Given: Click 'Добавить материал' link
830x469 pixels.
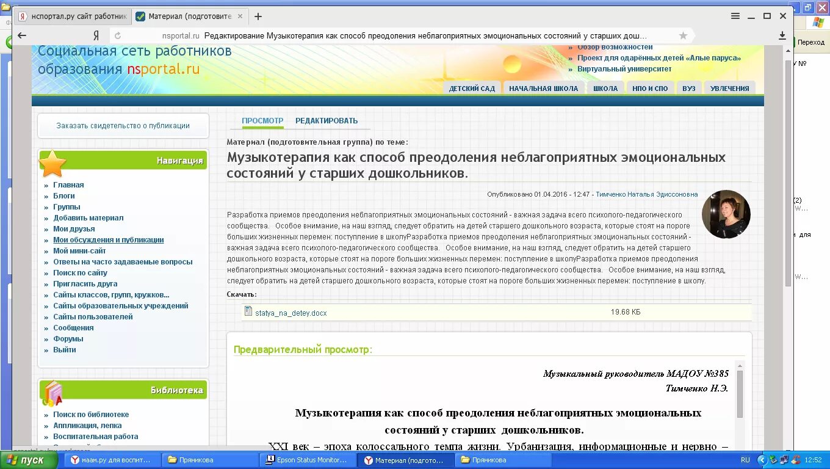Looking at the screenshot, I should point(88,218).
